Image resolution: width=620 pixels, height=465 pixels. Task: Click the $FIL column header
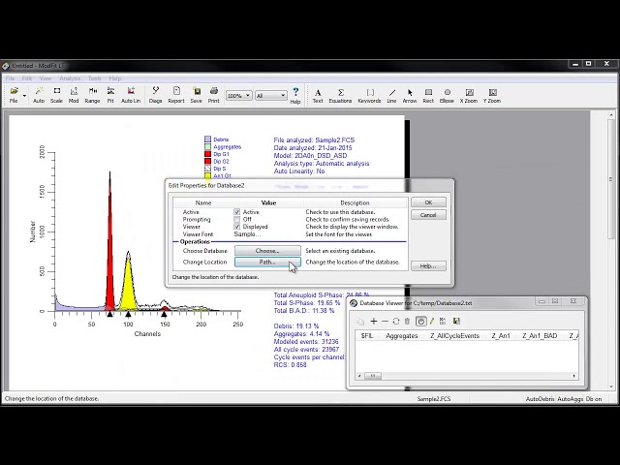tap(367, 336)
